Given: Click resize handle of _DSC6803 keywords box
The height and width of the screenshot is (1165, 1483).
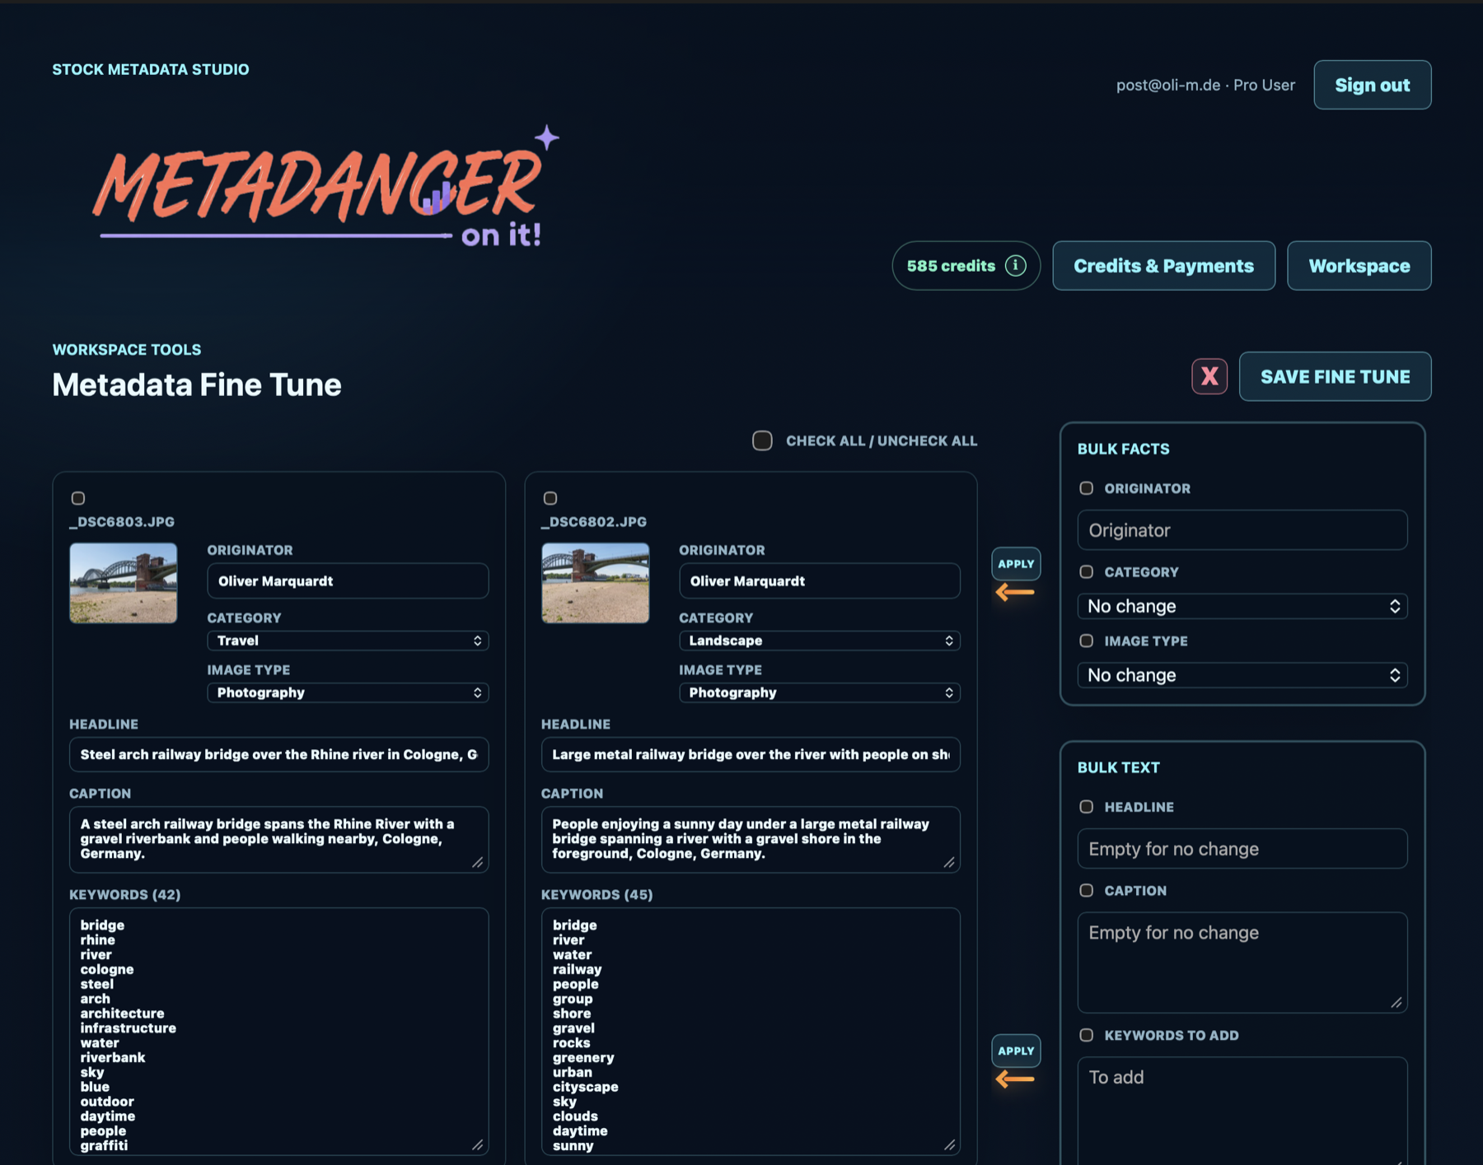Looking at the screenshot, I should coord(477,1144).
